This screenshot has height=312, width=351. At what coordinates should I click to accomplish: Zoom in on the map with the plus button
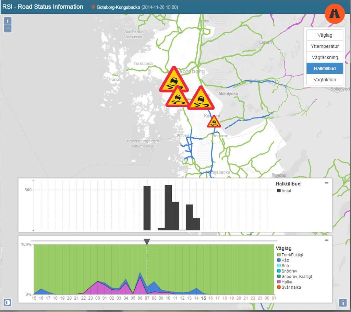point(8,21)
